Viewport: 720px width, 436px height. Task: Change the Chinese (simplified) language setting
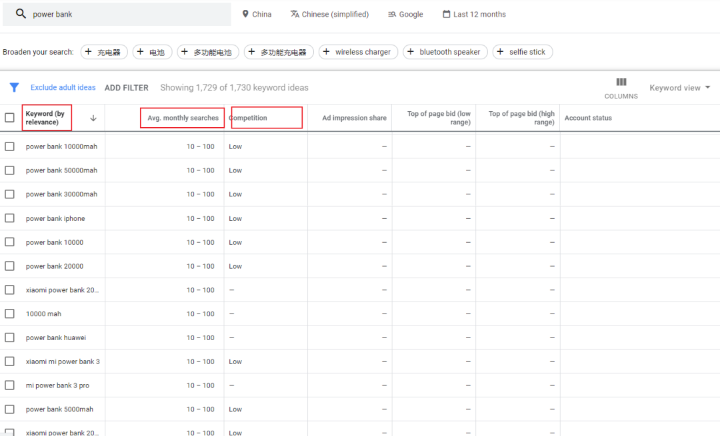coord(329,14)
